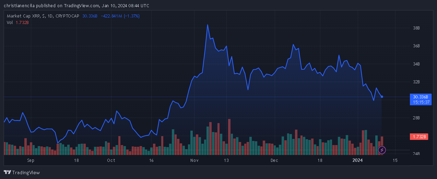Click the 34B price axis label
The height and width of the screenshot is (179, 437).
pyautogui.click(x=416, y=64)
